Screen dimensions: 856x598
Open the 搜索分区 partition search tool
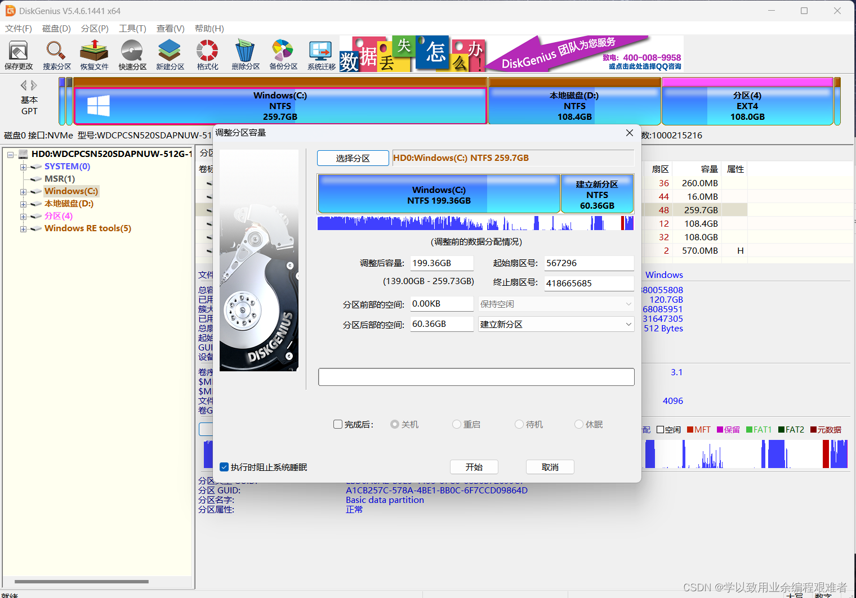click(x=56, y=55)
